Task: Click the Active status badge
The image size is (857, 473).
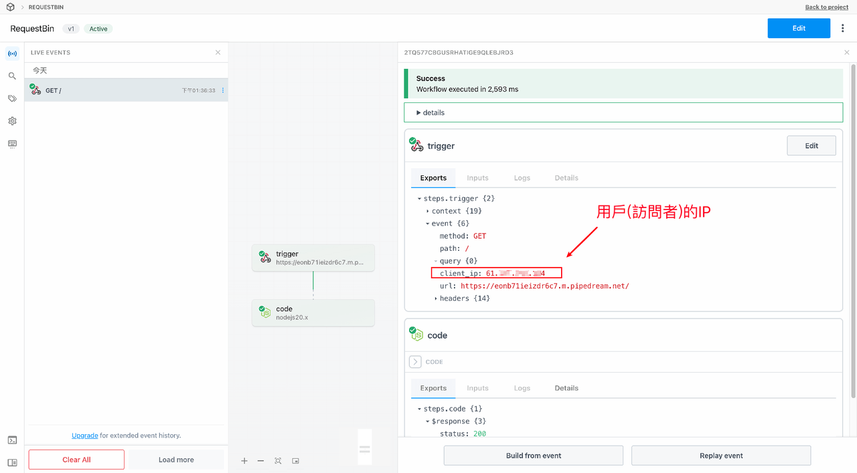Action: point(98,29)
